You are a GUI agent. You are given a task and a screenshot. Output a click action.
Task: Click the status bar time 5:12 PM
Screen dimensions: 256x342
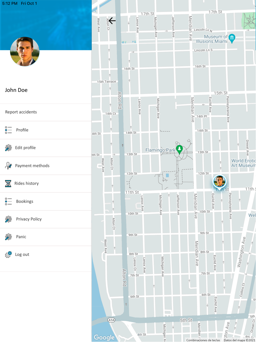point(10,4)
